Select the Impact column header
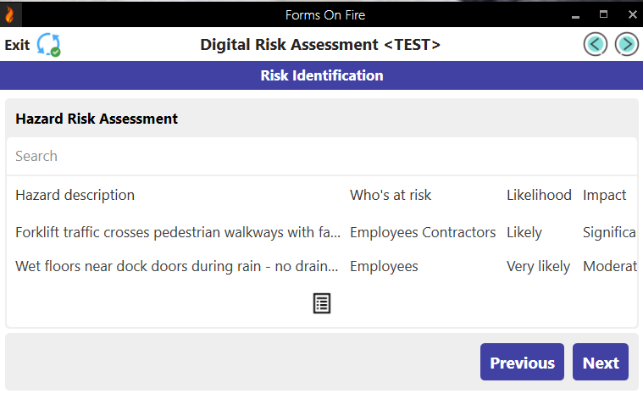This screenshot has height=405, width=643. (604, 196)
